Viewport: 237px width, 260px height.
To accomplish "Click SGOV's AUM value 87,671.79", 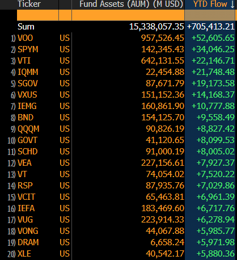I will point(165,83).
